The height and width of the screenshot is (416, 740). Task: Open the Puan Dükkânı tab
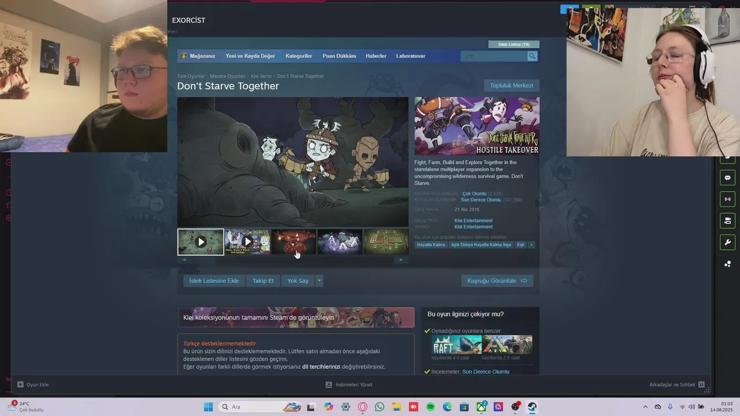[339, 56]
